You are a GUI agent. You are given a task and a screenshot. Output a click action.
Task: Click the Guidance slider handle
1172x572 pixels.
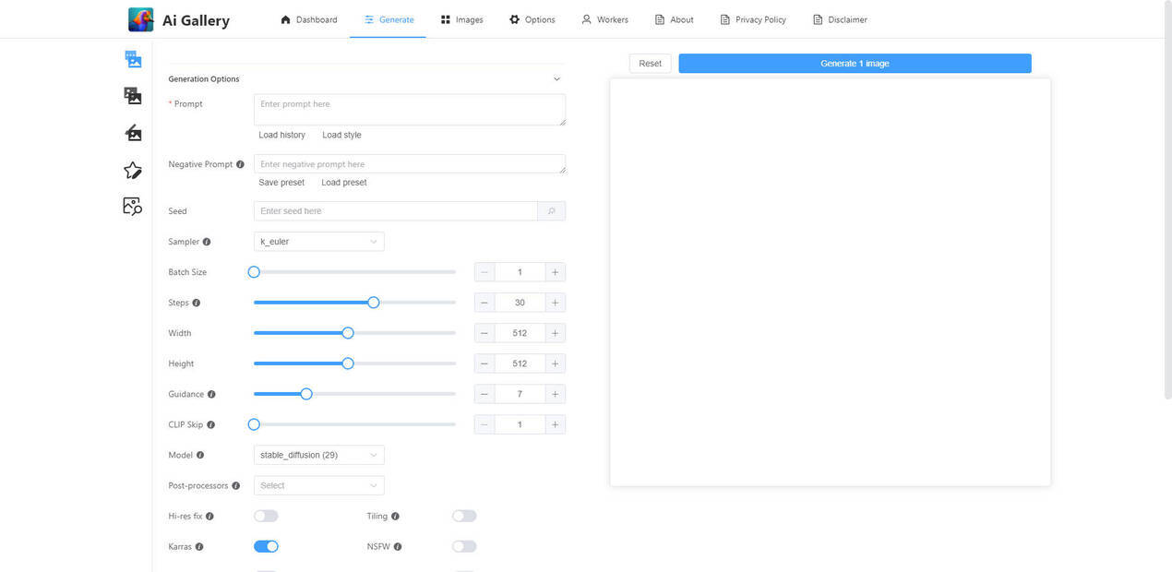tap(306, 394)
